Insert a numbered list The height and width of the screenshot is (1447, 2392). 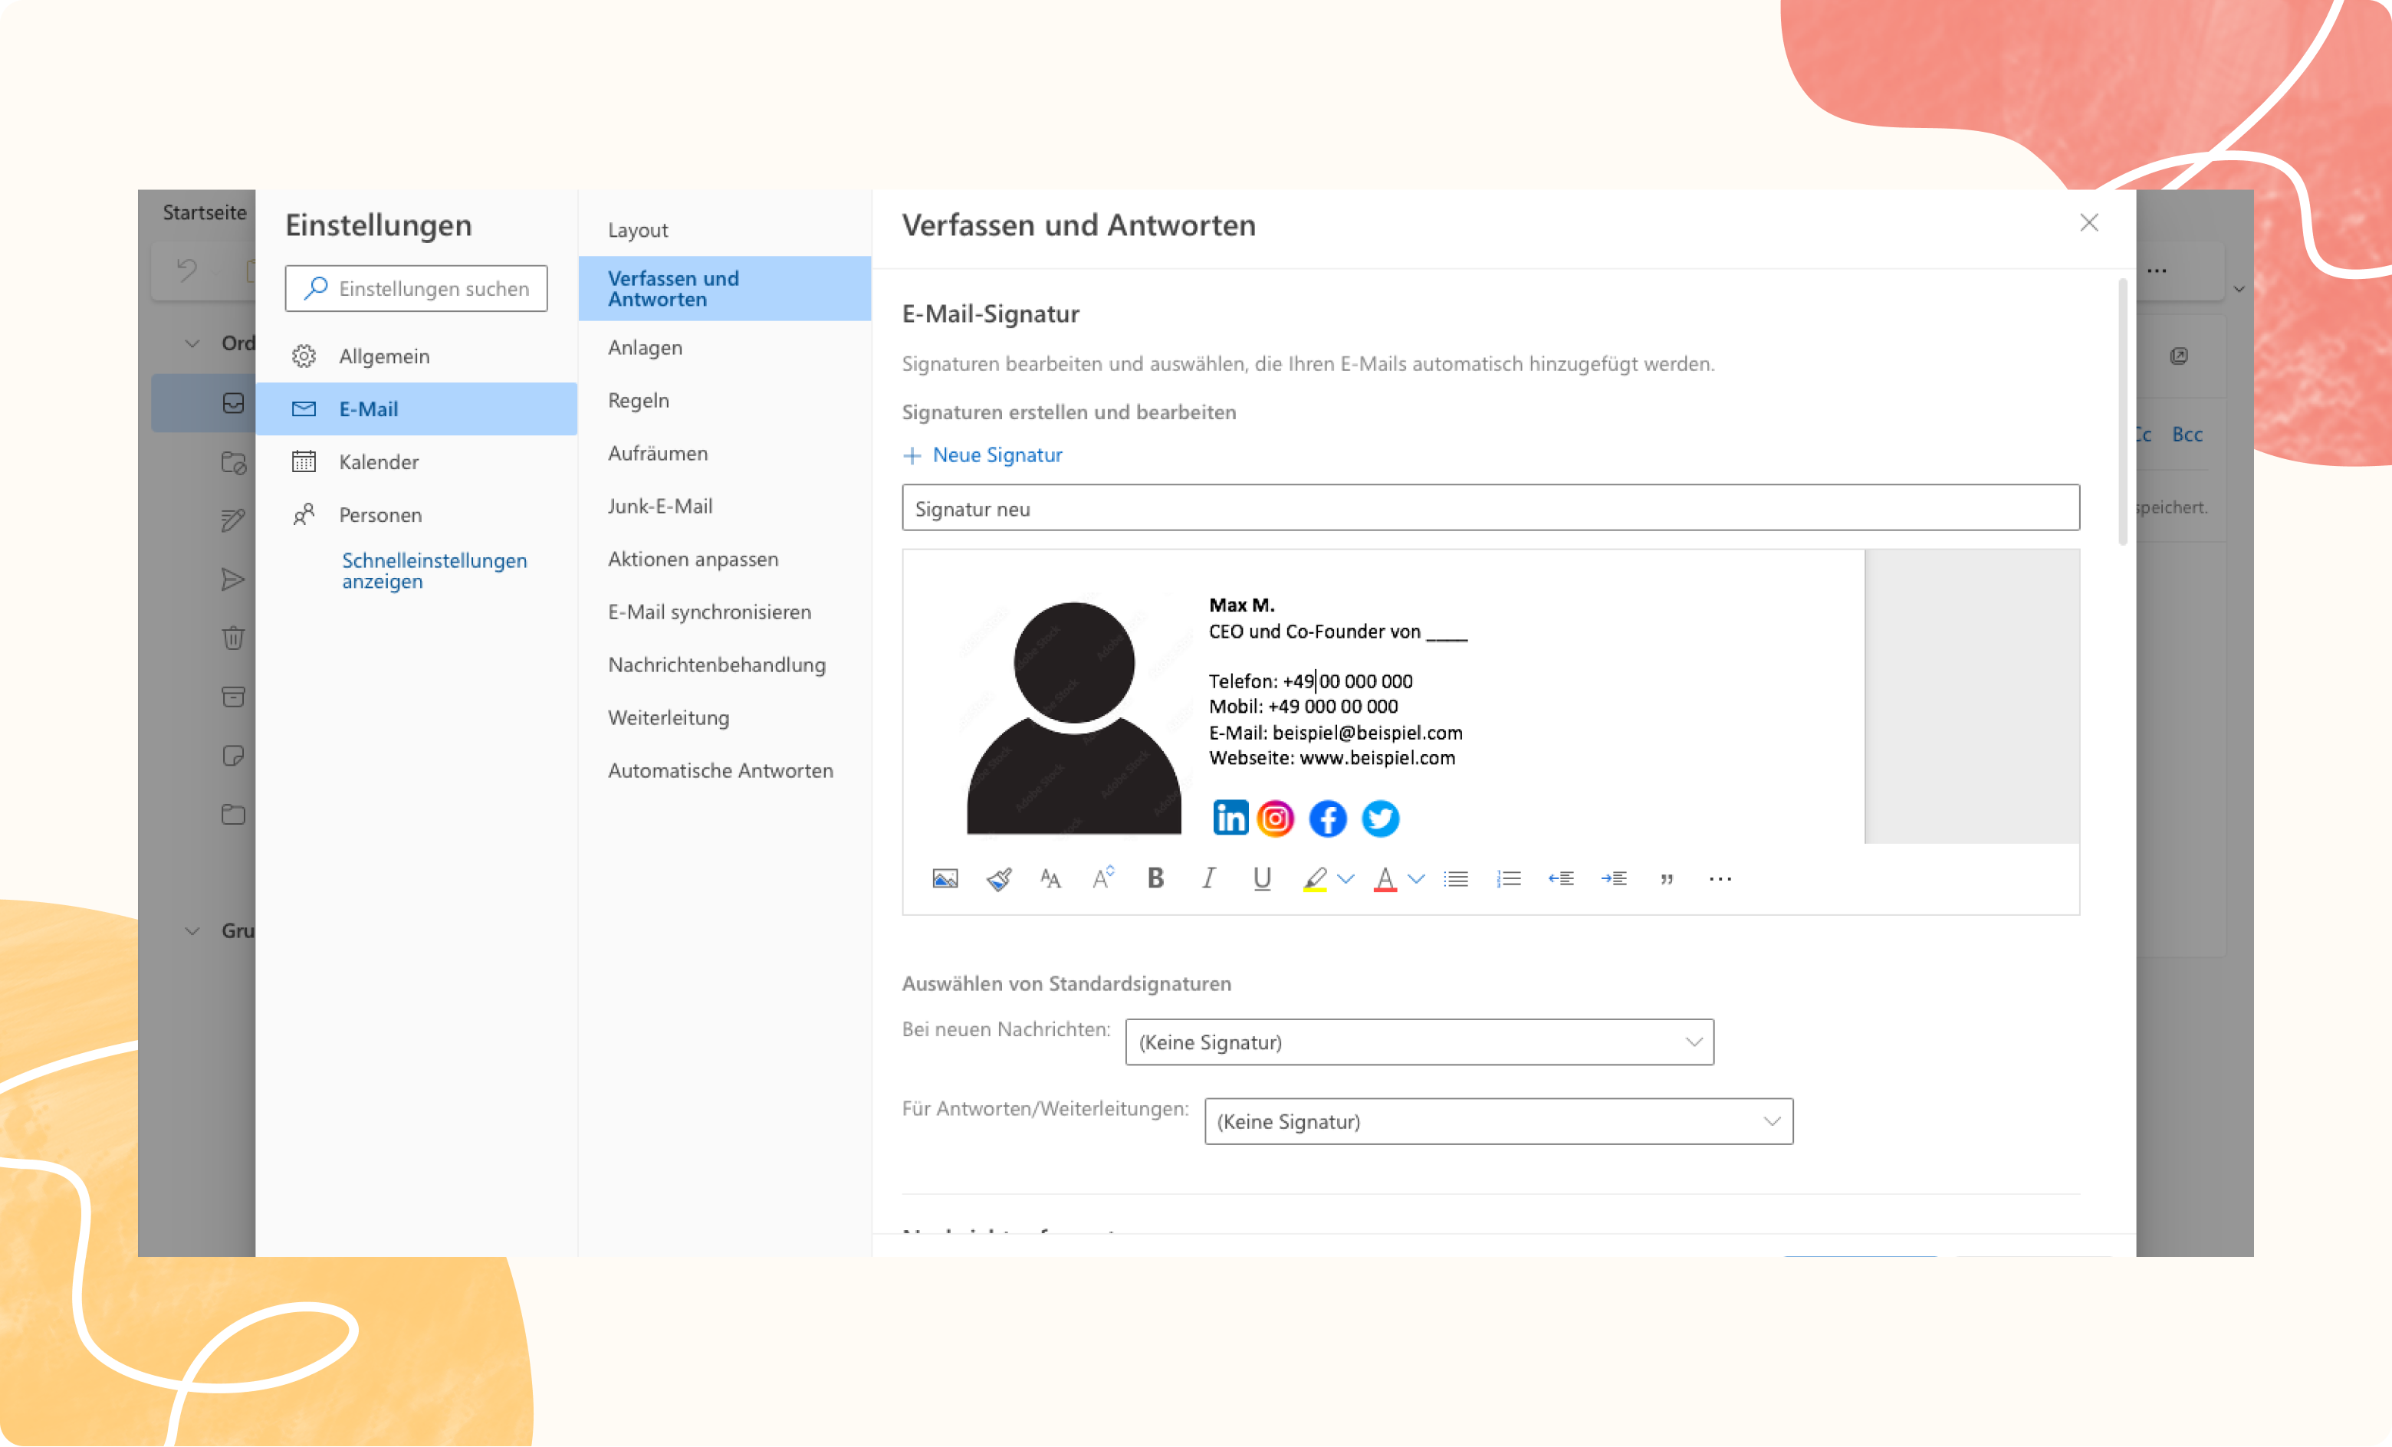coord(1507,878)
